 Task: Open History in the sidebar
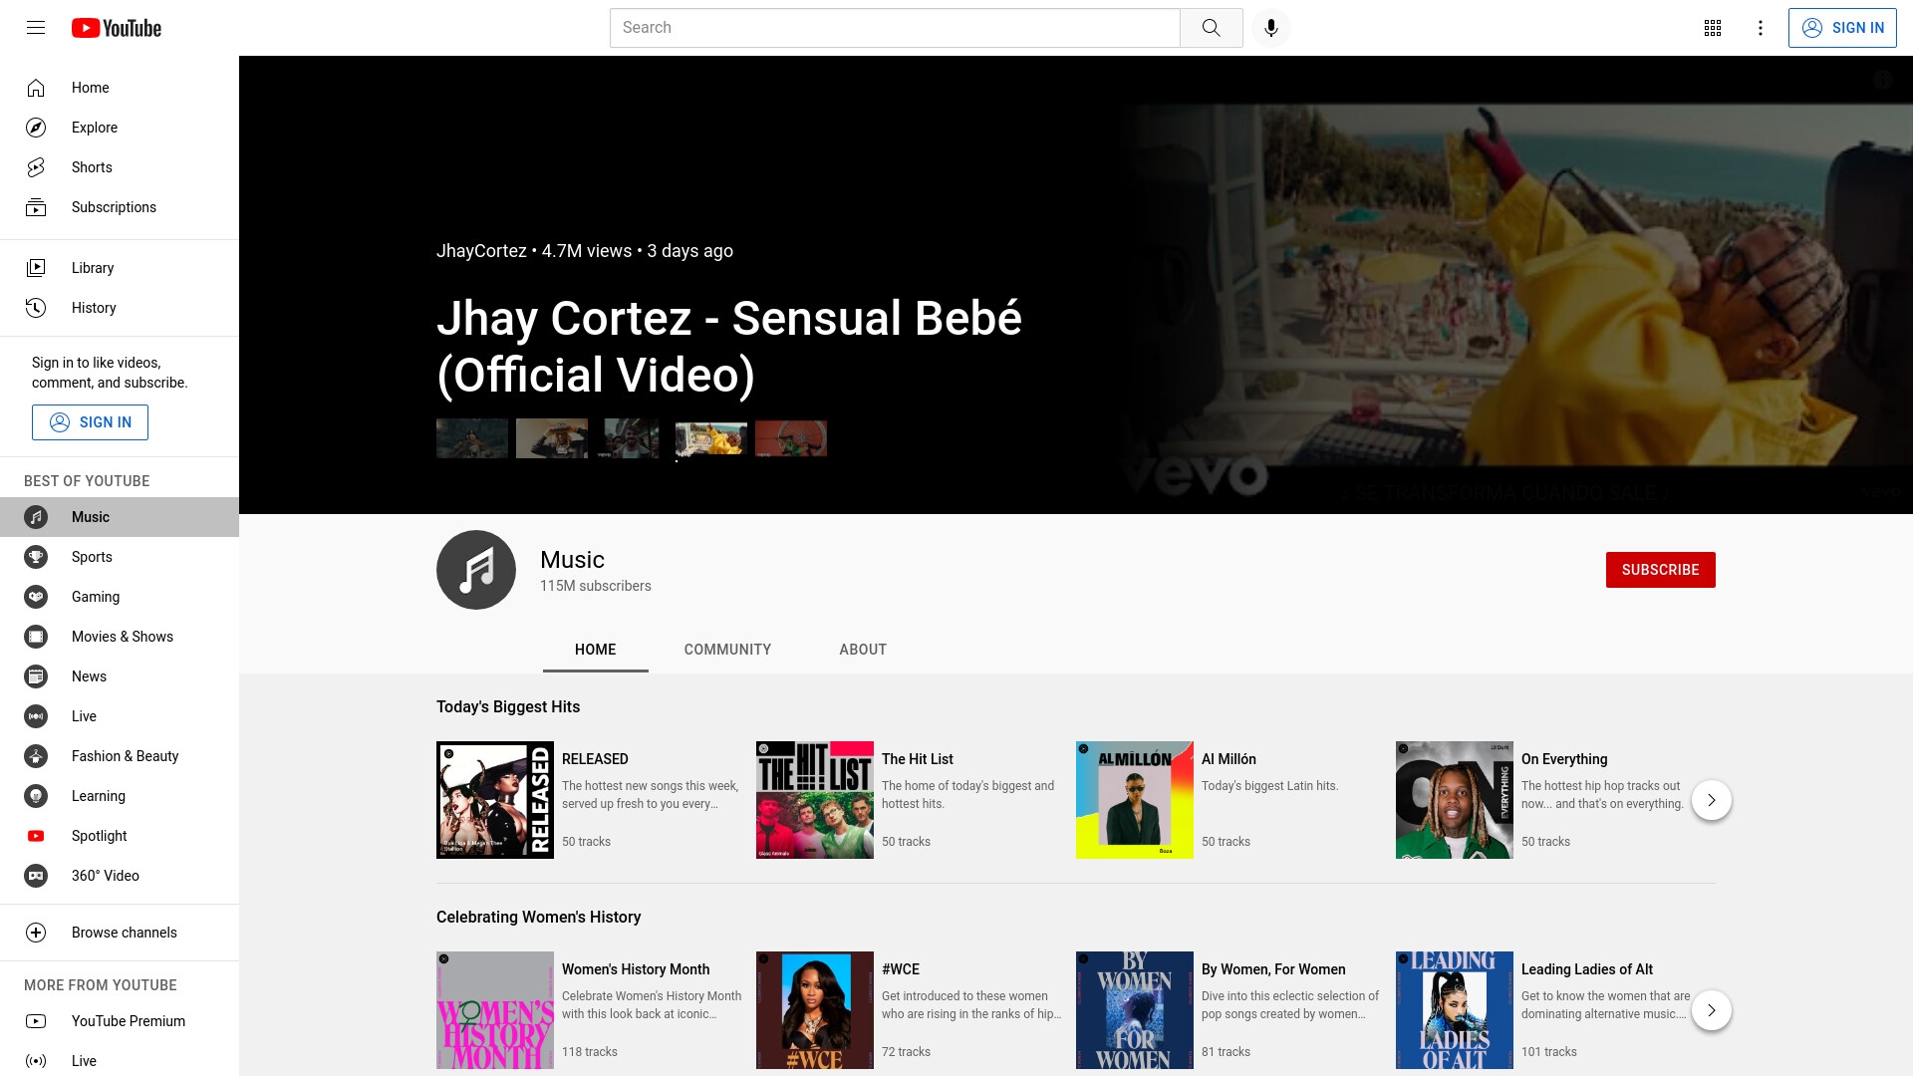(120, 308)
